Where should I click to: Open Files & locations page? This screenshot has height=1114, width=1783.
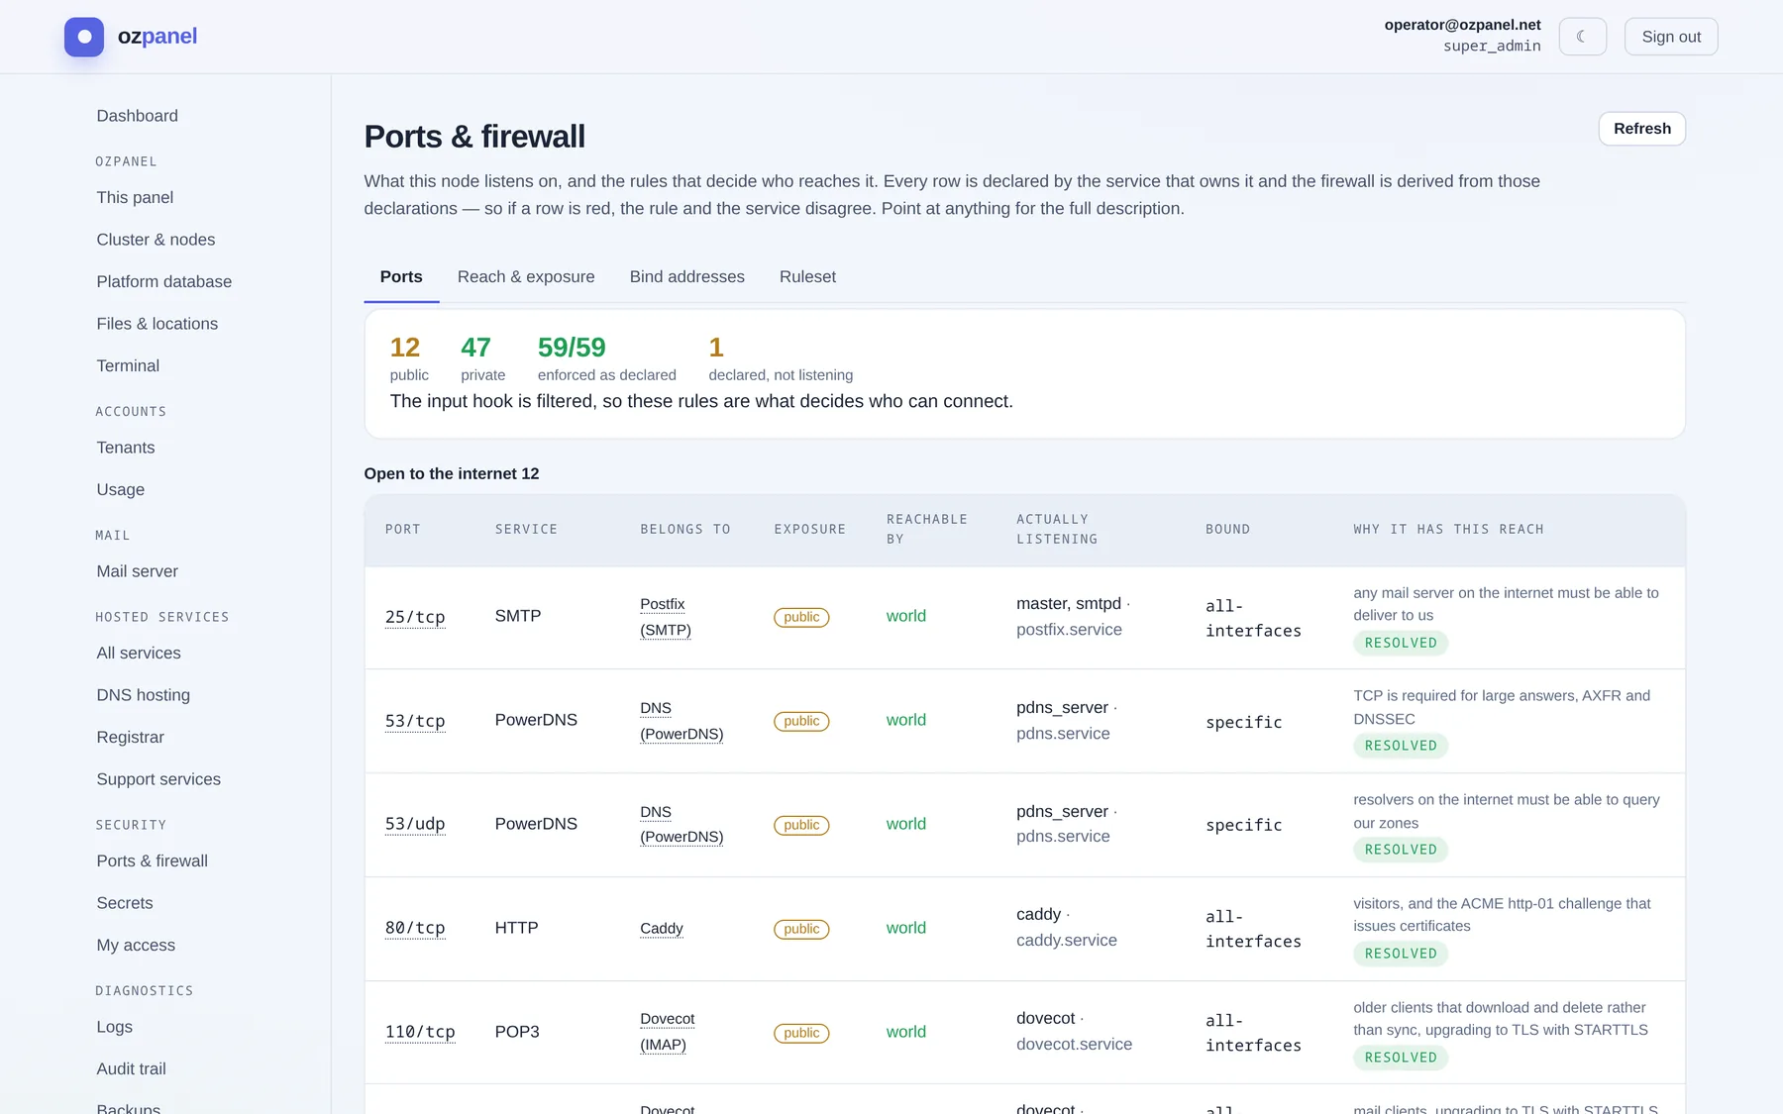coord(157,324)
